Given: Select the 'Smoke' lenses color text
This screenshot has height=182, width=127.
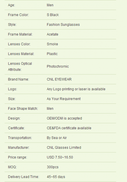Looking at the screenshot, I should [x=52, y=44].
